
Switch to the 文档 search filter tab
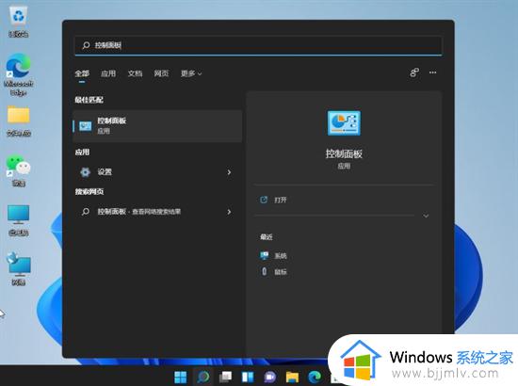(135, 73)
